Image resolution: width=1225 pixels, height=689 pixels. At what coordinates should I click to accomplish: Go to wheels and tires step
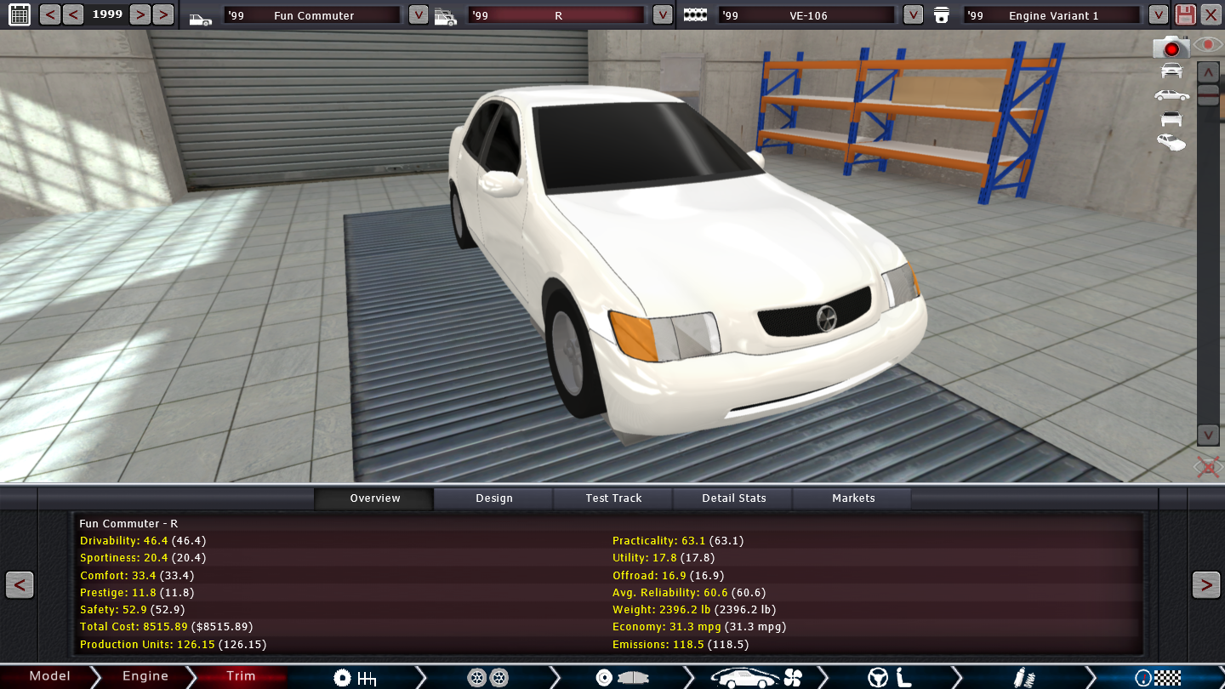click(487, 677)
